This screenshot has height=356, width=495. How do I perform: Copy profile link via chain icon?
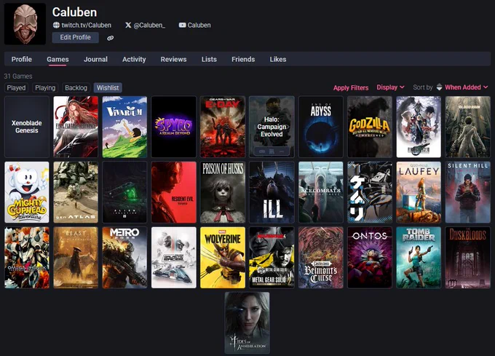[110, 38]
